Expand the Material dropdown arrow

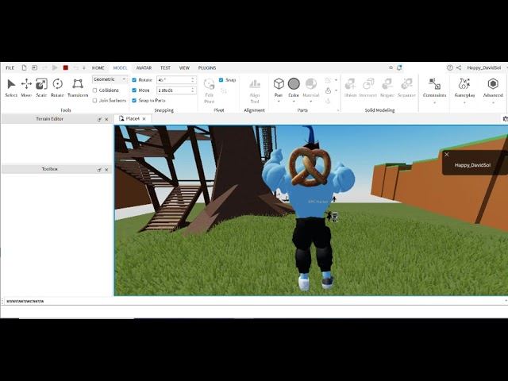point(311,102)
